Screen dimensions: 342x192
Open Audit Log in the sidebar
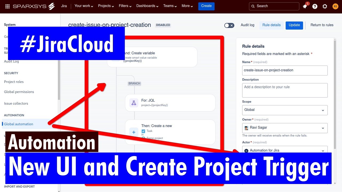click(11, 61)
